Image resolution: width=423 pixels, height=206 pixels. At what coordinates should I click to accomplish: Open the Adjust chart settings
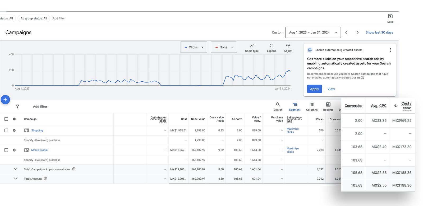[x=288, y=48]
